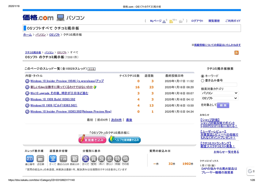The image size is (263, 186).
Task: Open the orange RSS feed icon
Action: click(236, 53)
